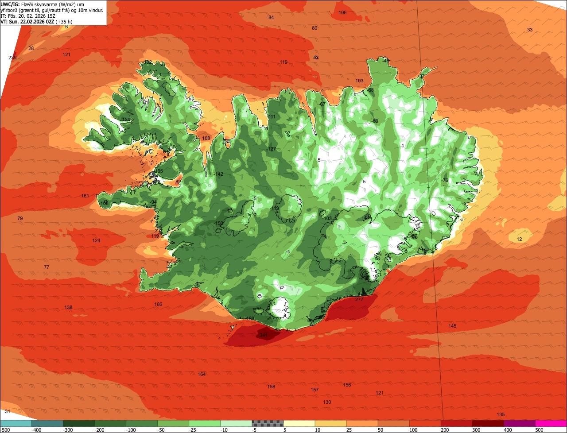The image size is (567, 433).
Task: Click the title line 'UWC/IG: Flæði skynvarma (W/m2) um'
Action: (43, 4)
